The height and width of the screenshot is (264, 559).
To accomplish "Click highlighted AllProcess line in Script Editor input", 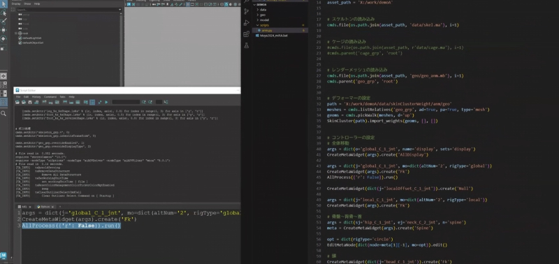I will coord(71,226).
